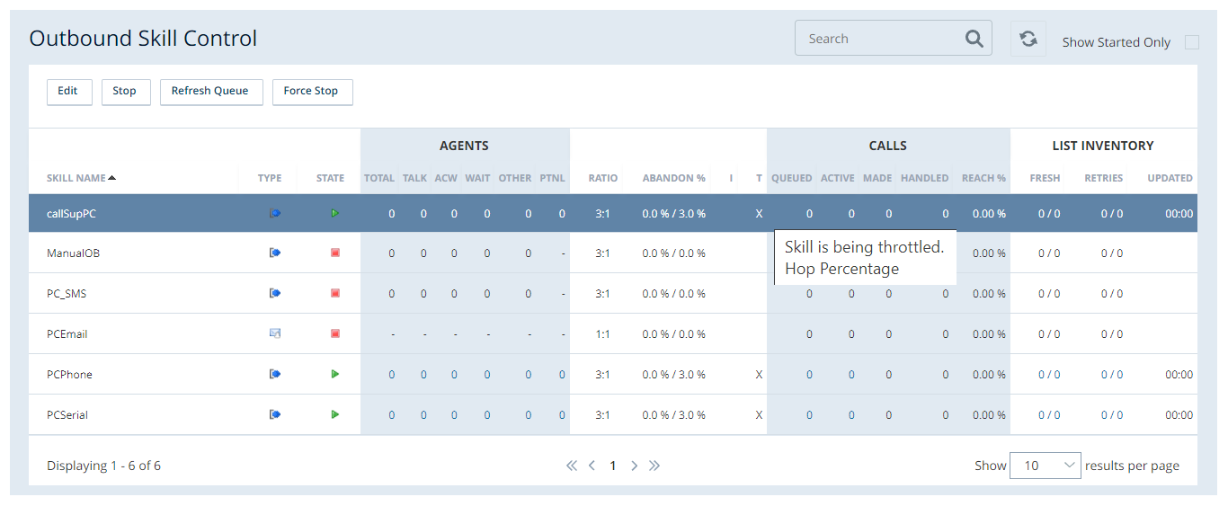
Task: Click the PC_SMS red stopped state icon
Action: [335, 293]
